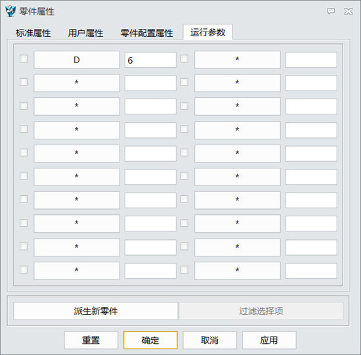Click the 零件属性 app icon in title bar
The height and width of the screenshot is (355, 361).
pyautogui.click(x=11, y=11)
